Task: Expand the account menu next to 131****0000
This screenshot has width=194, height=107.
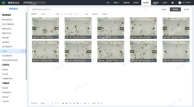Action: (x=191, y=2)
